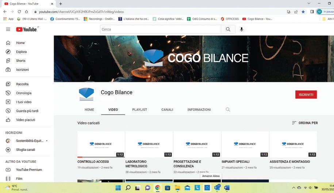Share this page icon in address bar
Image resolution: width=334 pixels, height=193 pixels.
point(296,12)
